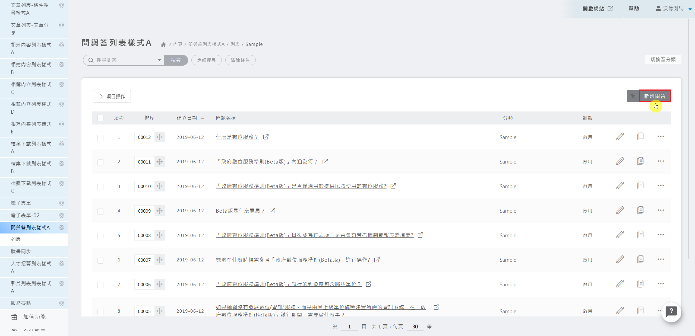Click the copy document icon for row 3
This screenshot has height=336, width=695.
(640, 186)
